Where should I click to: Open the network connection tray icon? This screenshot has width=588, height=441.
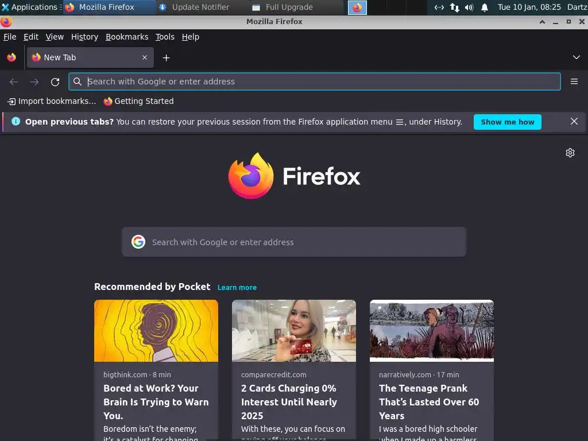tap(439, 7)
